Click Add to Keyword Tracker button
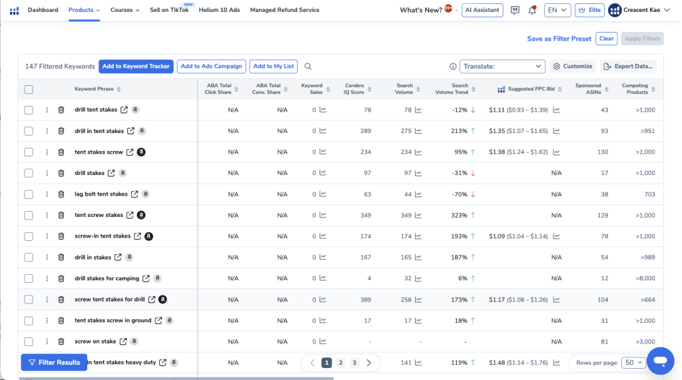 pyautogui.click(x=136, y=67)
